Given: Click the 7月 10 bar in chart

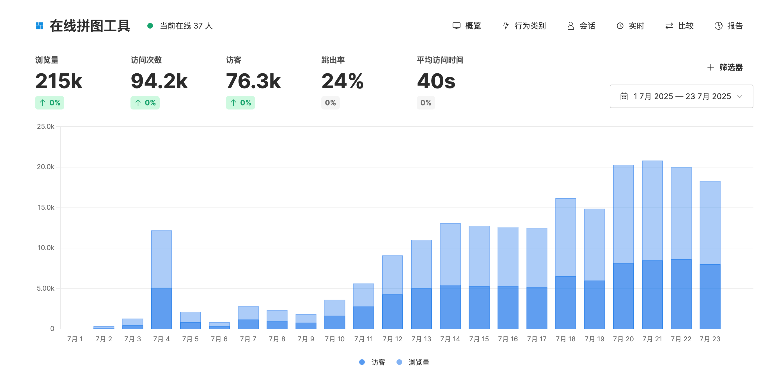Looking at the screenshot, I should (x=335, y=314).
